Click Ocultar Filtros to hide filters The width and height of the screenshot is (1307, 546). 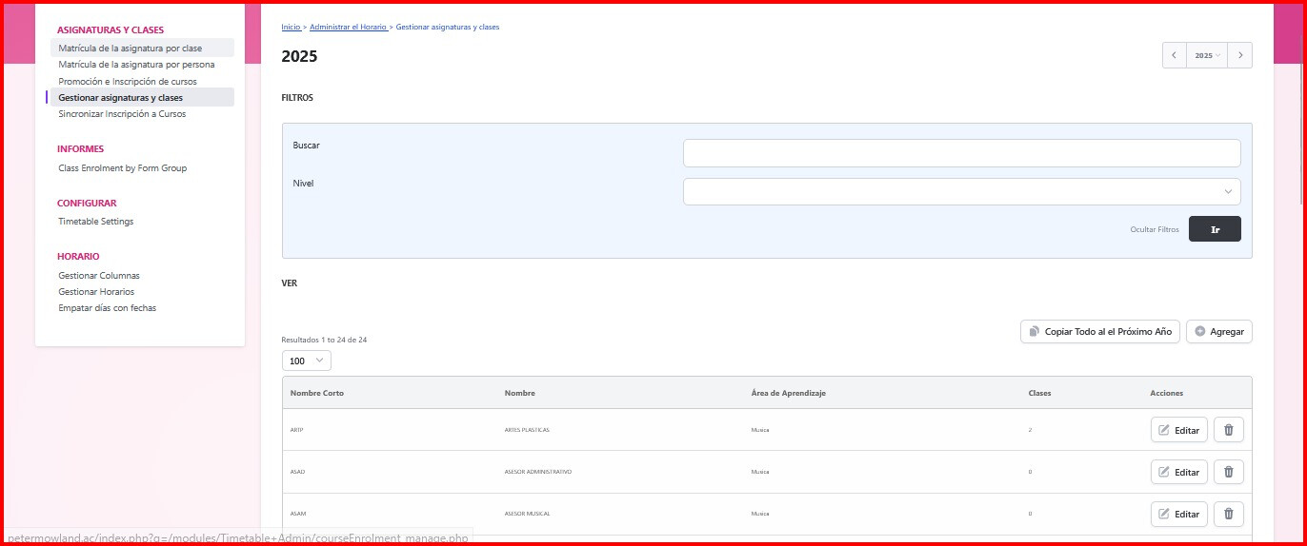pos(1154,229)
